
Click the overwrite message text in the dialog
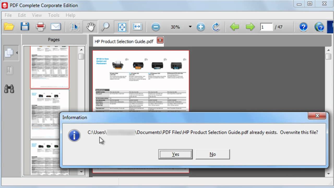tap(203, 132)
